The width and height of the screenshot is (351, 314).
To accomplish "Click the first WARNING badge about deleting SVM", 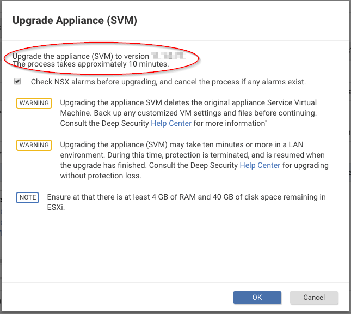I will [34, 103].
